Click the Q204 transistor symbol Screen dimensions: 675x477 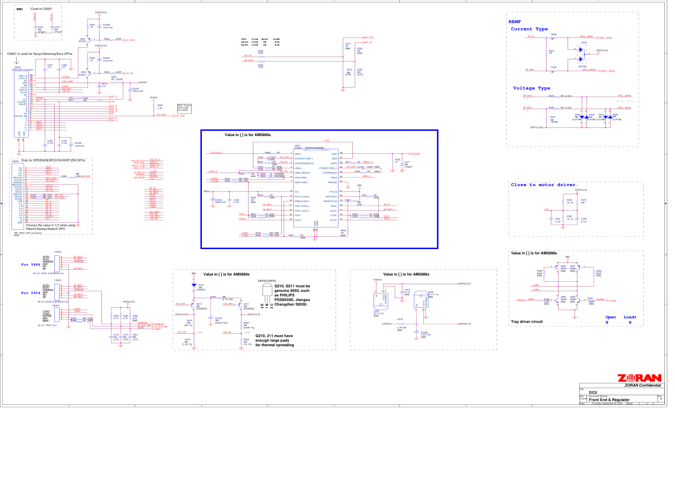coord(87,39)
